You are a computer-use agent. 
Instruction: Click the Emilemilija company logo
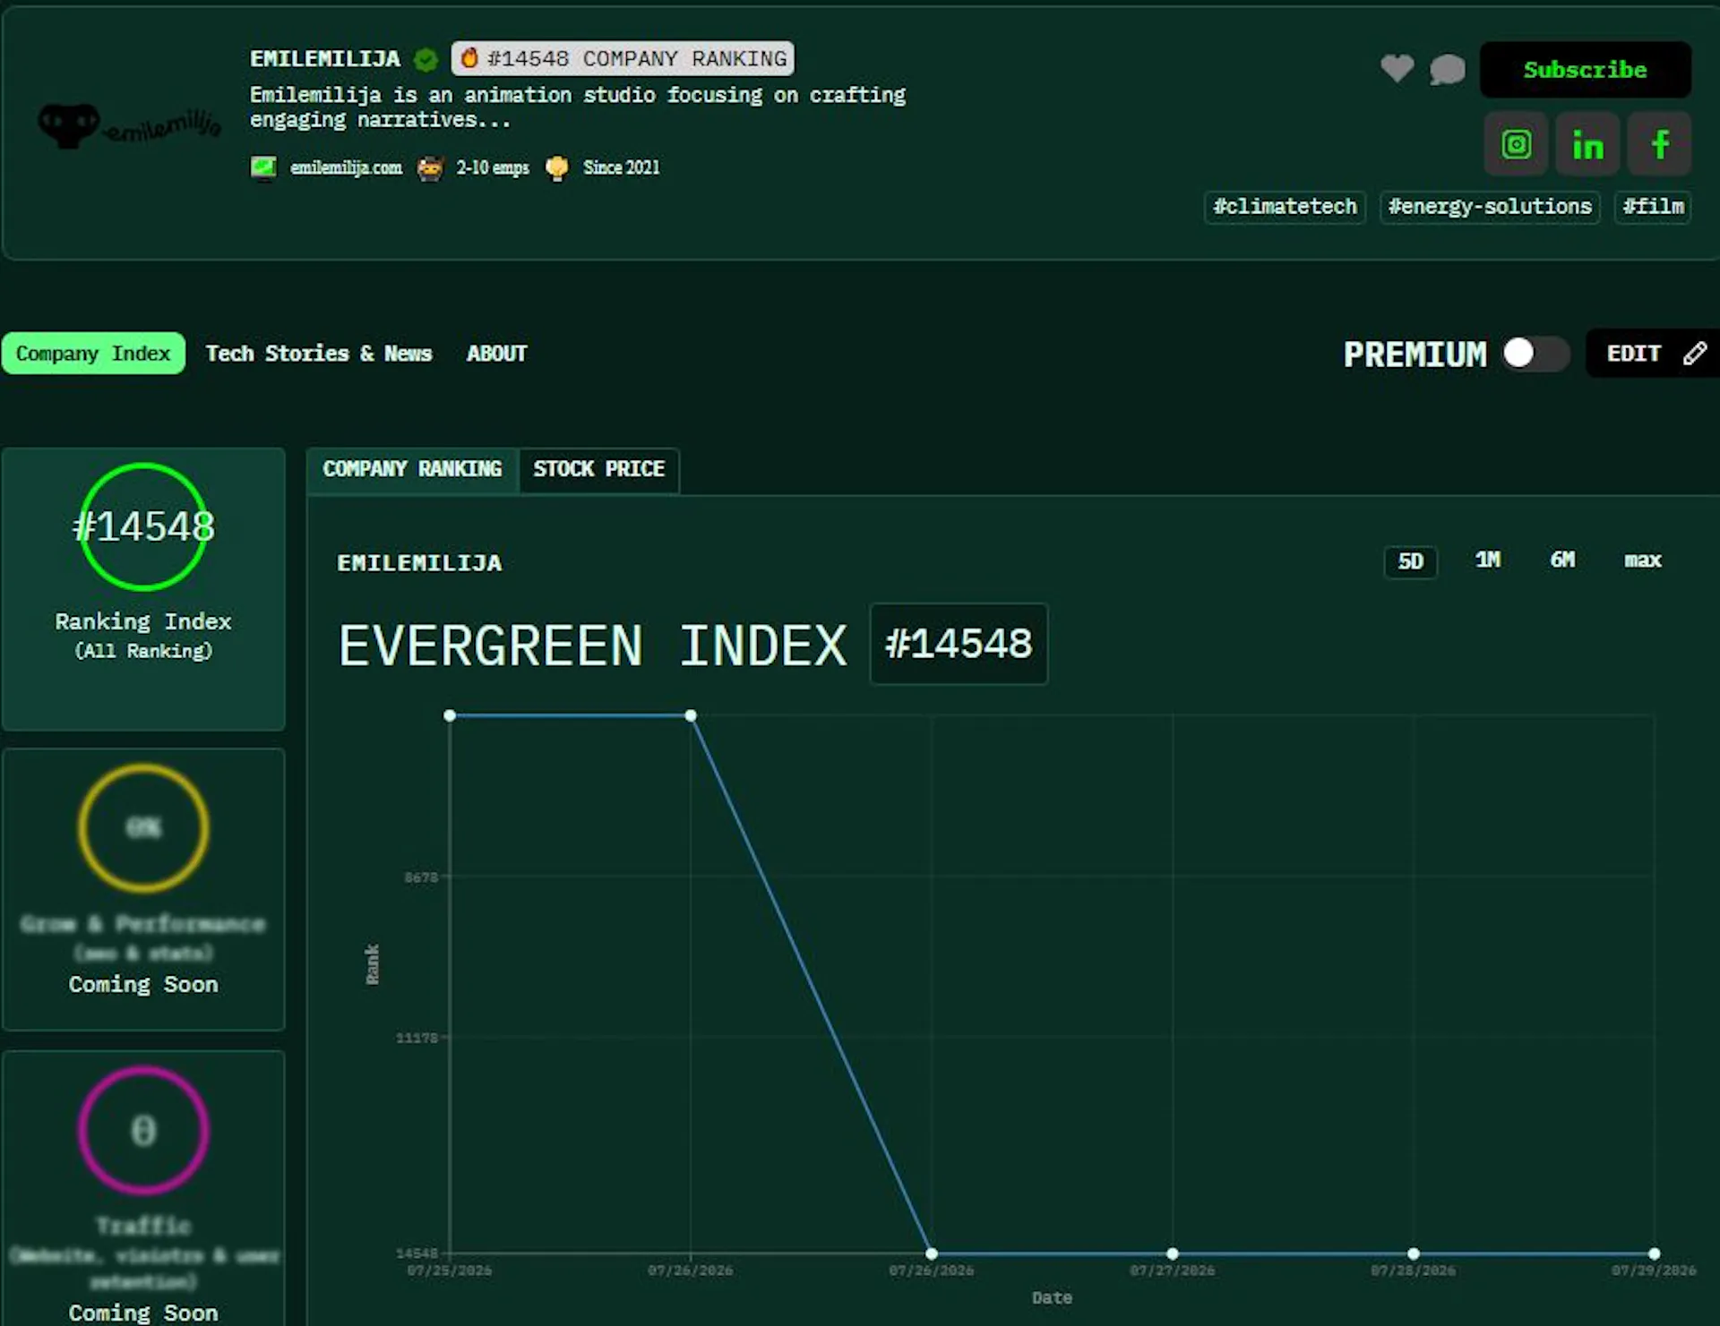coord(130,125)
